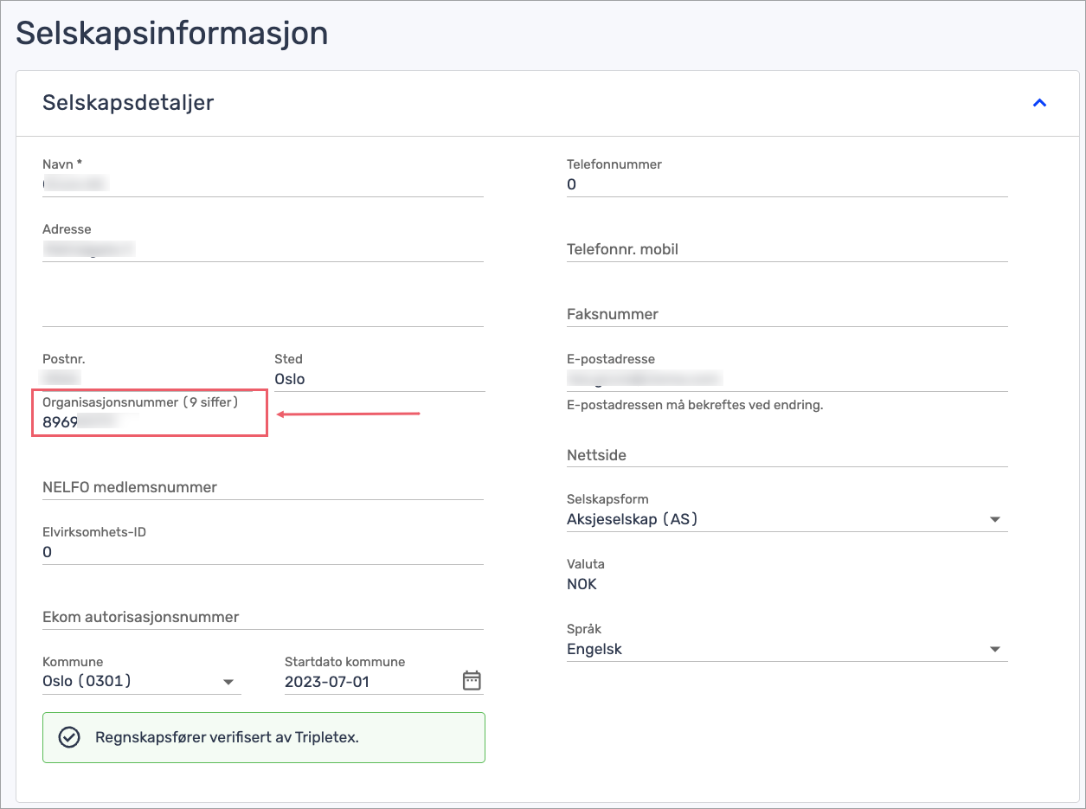Click into the Navn field

262,183
